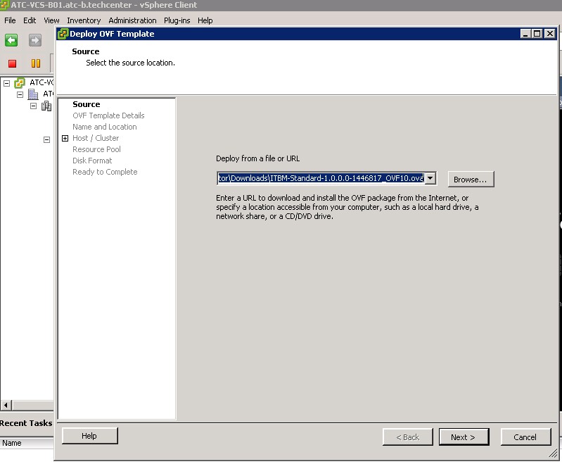Open the file or URL dropdown arrow
This screenshot has height=464, width=562.
[x=430, y=179]
